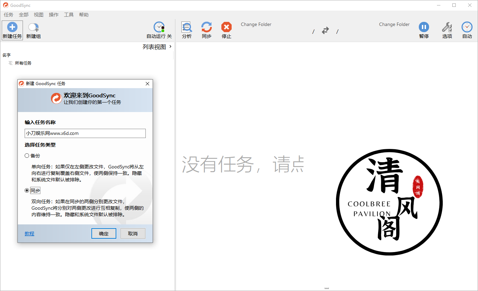Click the 名字 column header
The height and width of the screenshot is (291, 478).
click(x=7, y=55)
